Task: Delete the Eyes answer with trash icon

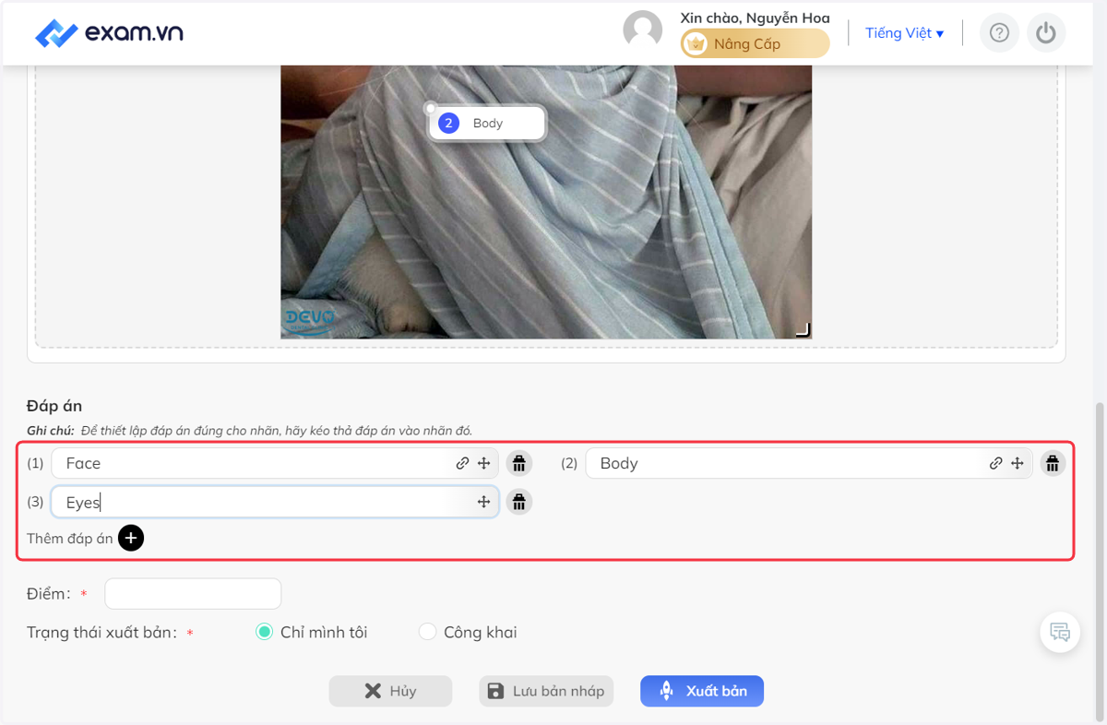Action: (519, 502)
